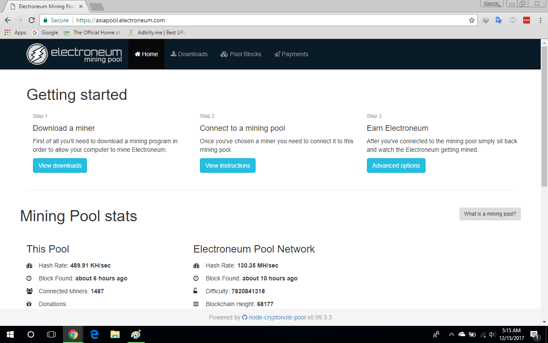Click the Advanced options button
The image size is (548, 343).
coord(396,165)
